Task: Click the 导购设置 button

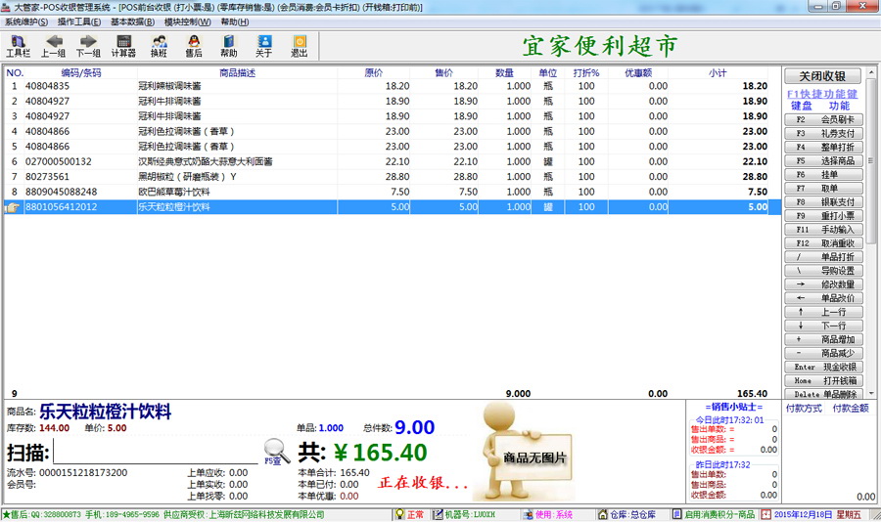Action: (823, 271)
